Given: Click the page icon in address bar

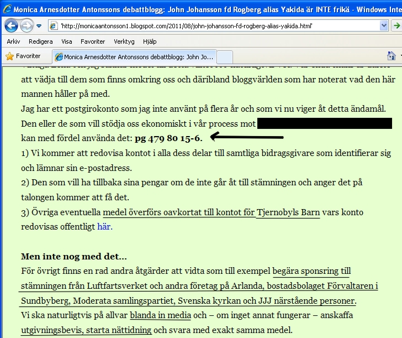Looking at the screenshot, I should [x=54, y=26].
